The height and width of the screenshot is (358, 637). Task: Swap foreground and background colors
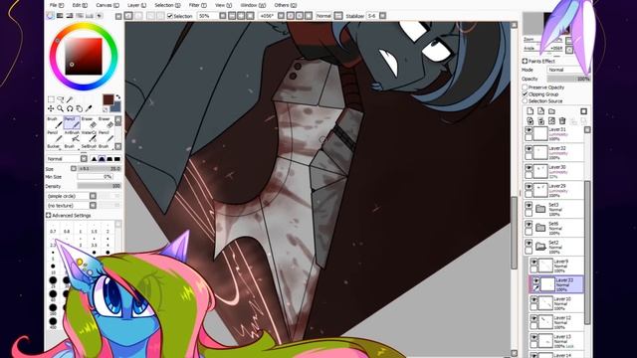(x=117, y=97)
